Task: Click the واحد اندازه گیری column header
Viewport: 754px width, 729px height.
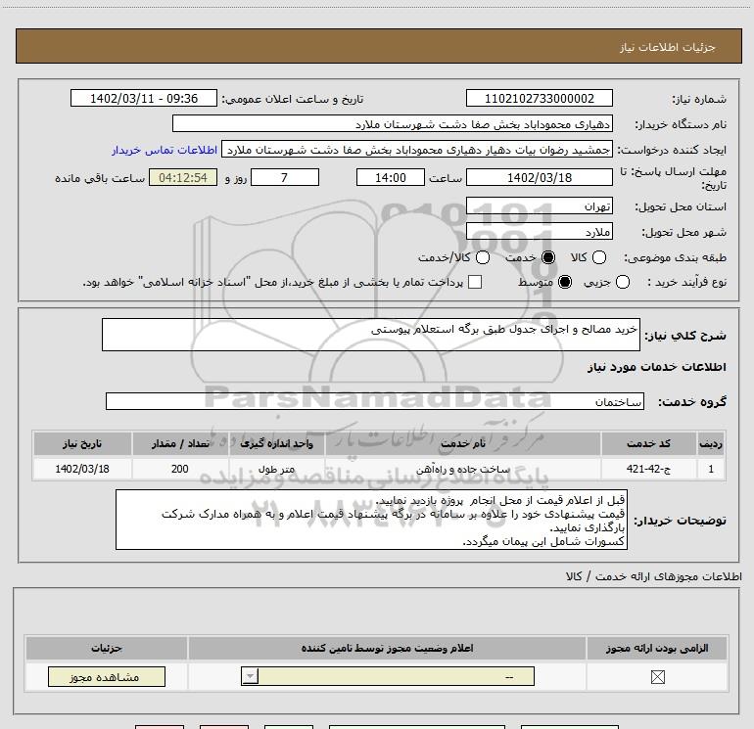Action: (x=276, y=443)
